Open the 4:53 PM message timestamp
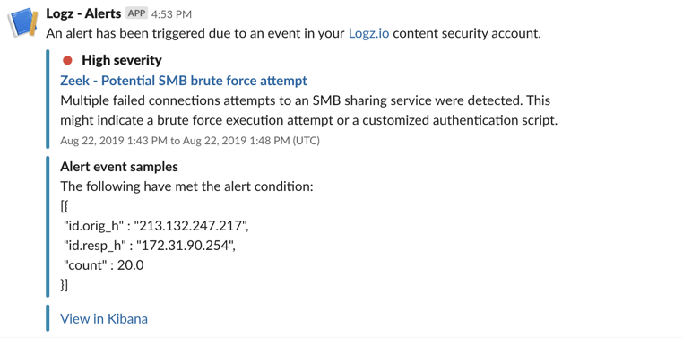 [x=171, y=14]
